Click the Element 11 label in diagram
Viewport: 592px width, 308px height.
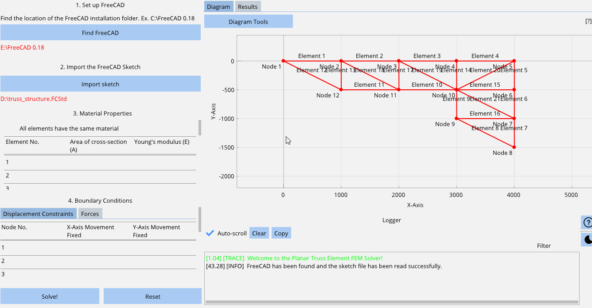tap(369, 85)
